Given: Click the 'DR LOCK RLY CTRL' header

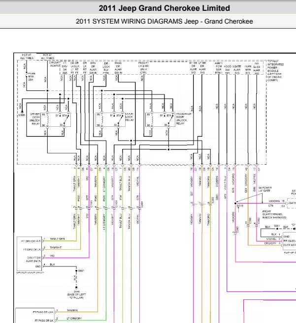Looking at the screenshot, I should coord(106,68).
